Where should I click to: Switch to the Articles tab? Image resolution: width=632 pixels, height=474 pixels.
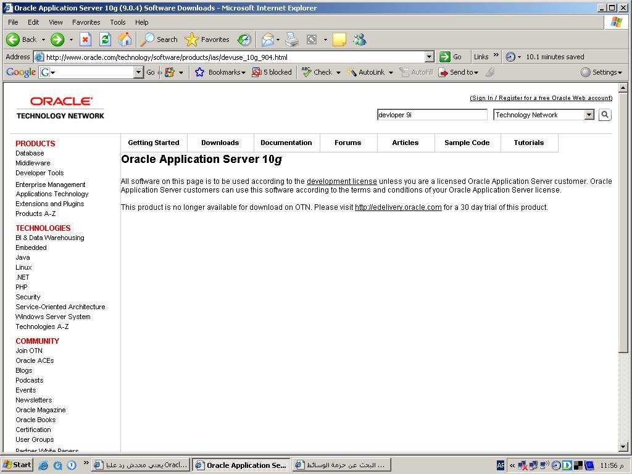pos(405,143)
